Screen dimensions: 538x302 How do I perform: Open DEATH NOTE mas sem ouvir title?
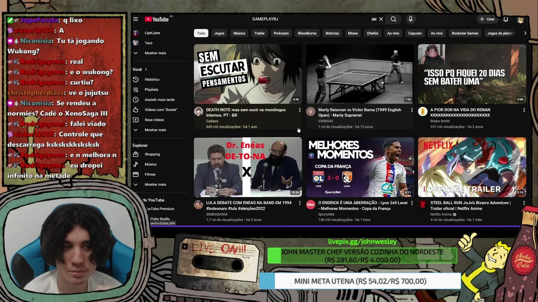[245, 112]
